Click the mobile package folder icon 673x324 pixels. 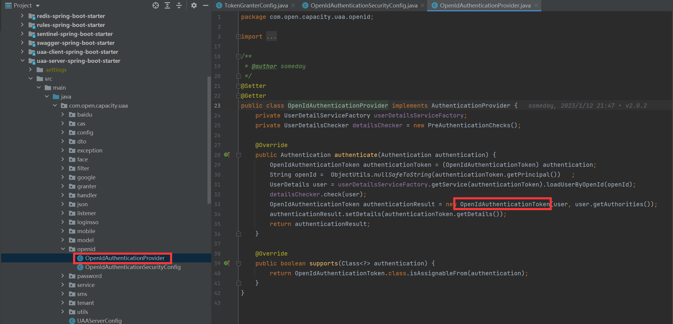[x=72, y=231]
